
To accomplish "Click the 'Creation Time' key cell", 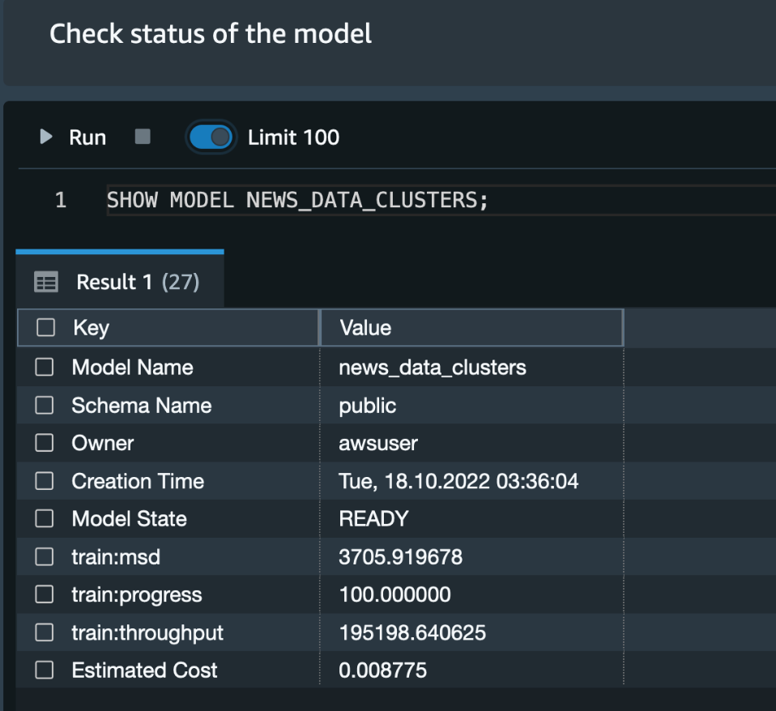I will [168, 481].
